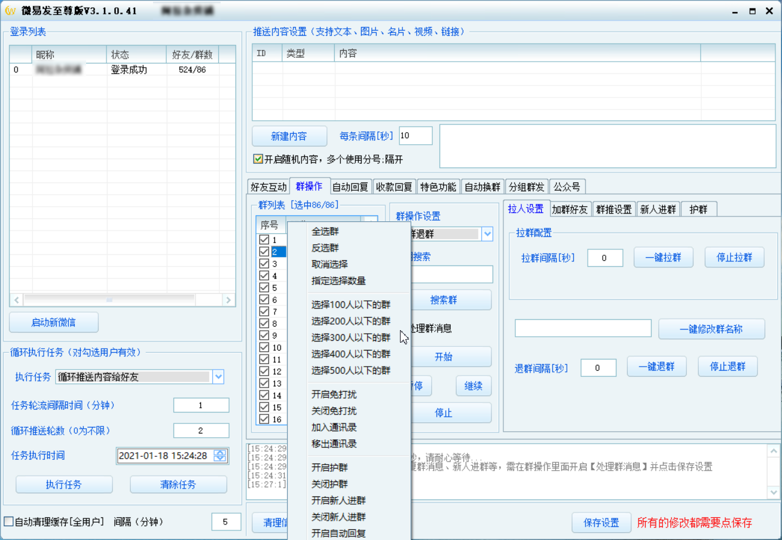Screen dimensions: 782x540
Task: Click the 昵称 column header
Action: point(68,55)
